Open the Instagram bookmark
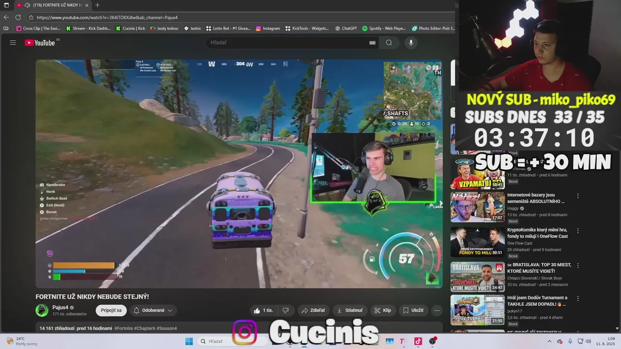The image size is (621, 349). tap(268, 28)
